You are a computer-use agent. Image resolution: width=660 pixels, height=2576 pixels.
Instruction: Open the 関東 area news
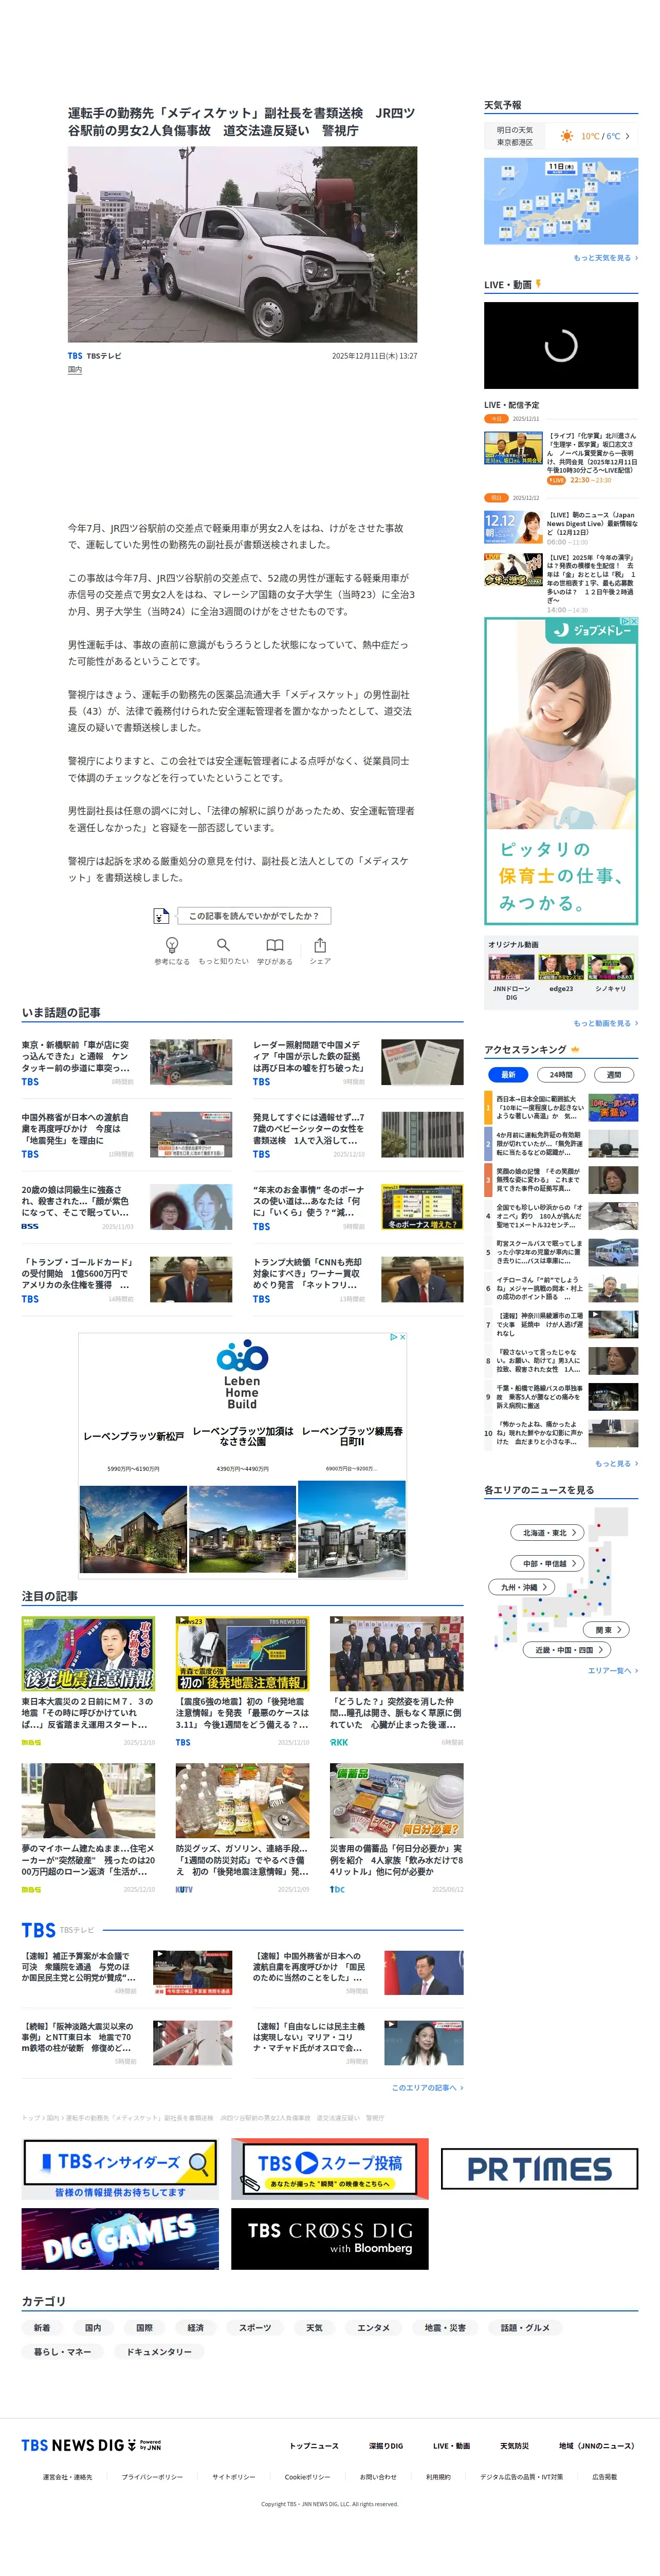(607, 1629)
